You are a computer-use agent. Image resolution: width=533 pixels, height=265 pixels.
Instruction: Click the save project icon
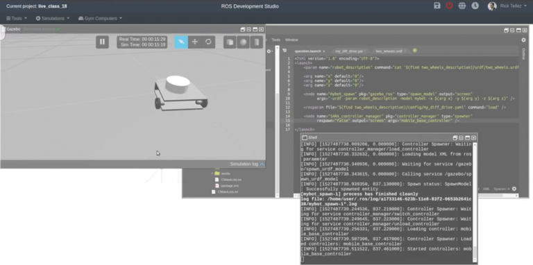pyautogui.click(x=437, y=6)
